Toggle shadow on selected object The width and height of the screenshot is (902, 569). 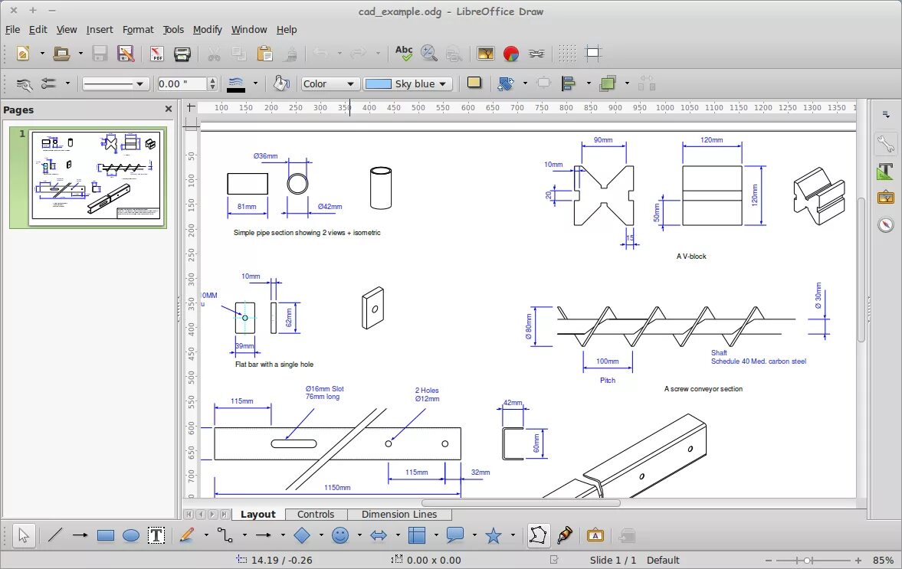pos(474,83)
